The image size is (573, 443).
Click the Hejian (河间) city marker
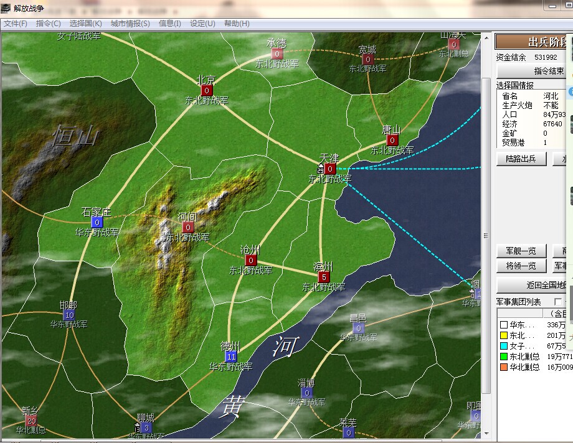click(188, 227)
